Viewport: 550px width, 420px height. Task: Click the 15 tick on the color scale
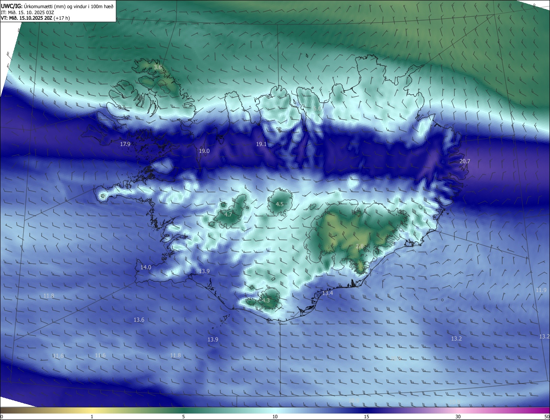coord(367,417)
